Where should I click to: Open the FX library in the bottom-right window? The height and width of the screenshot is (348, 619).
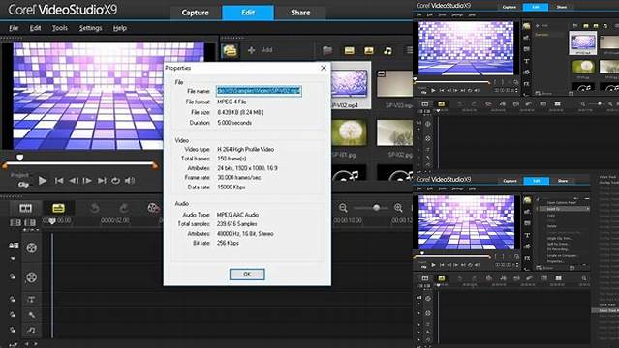tap(527, 258)
